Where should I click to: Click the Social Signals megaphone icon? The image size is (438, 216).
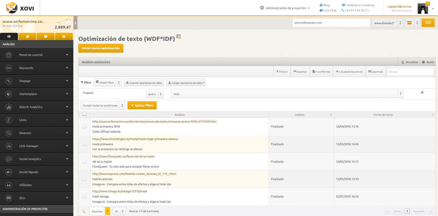click(9, 172)
